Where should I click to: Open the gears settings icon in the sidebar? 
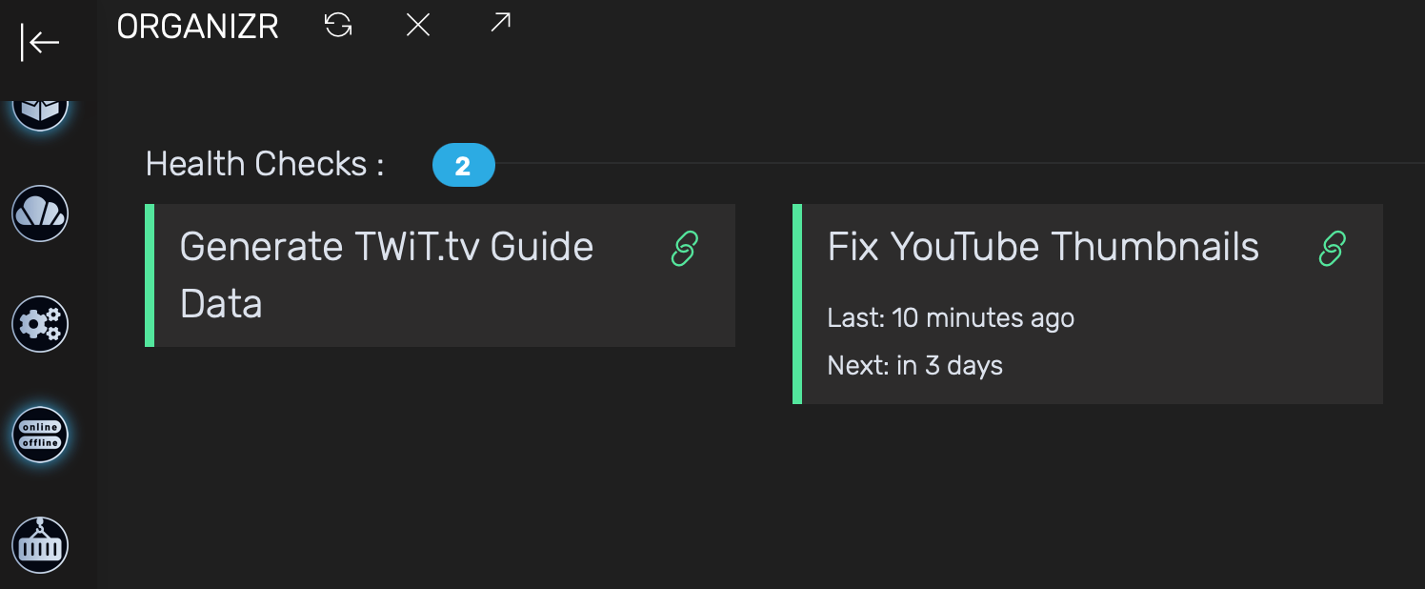tap(40, 324)
